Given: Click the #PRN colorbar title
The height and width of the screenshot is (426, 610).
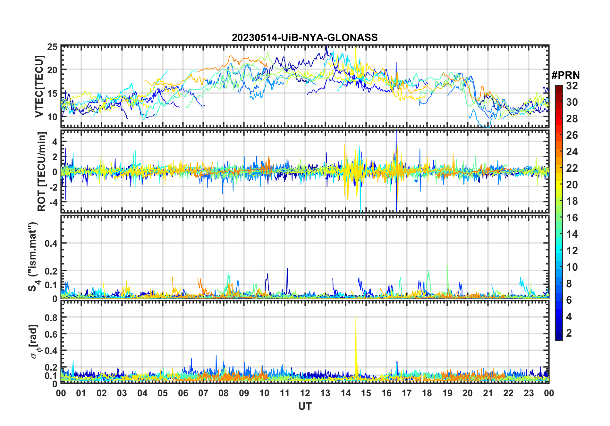Looking at the screenshot, I should pos(566,75).
